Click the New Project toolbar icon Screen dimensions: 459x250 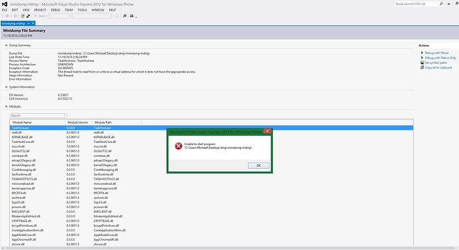(x=23, y=16)
